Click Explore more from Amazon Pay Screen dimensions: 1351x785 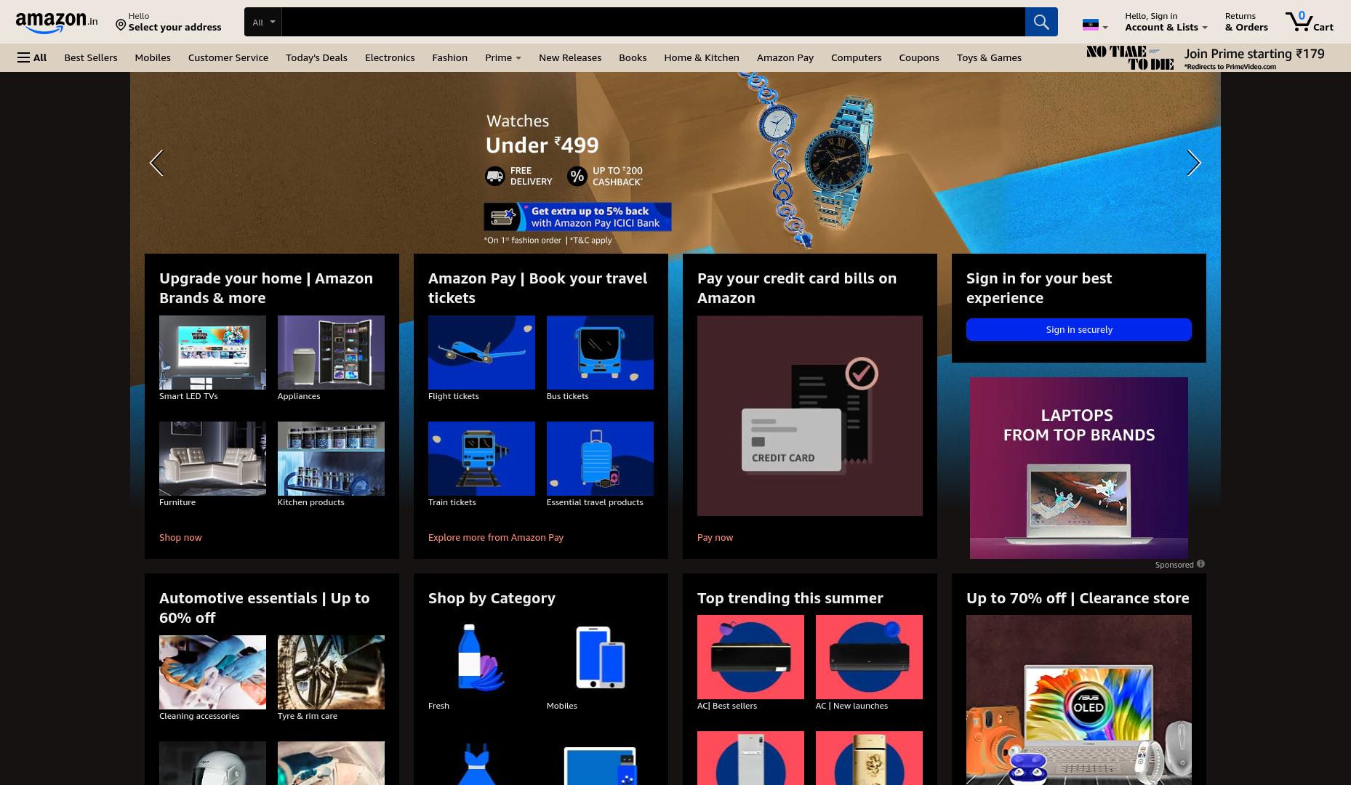coord(496,537)
